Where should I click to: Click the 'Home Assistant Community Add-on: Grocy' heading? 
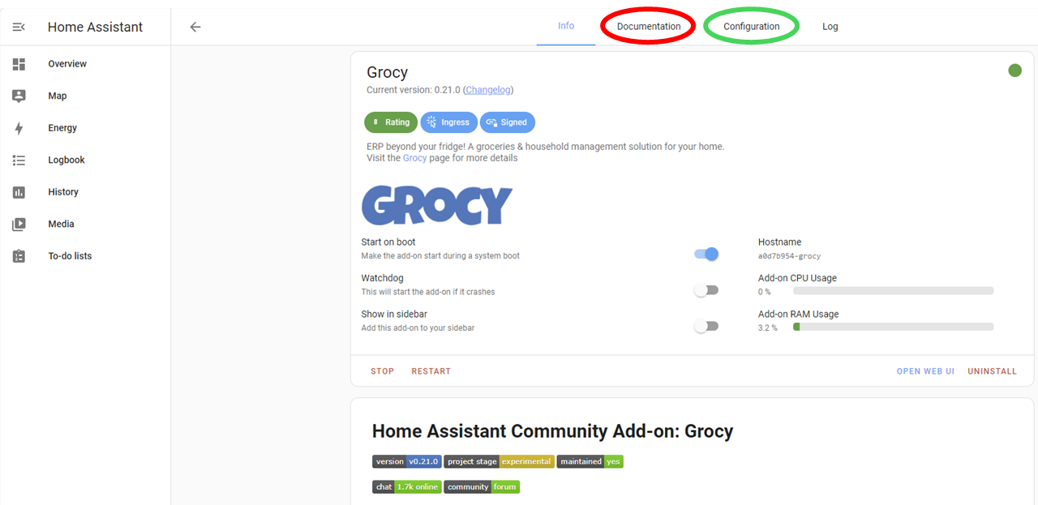[x=552, y=431]
